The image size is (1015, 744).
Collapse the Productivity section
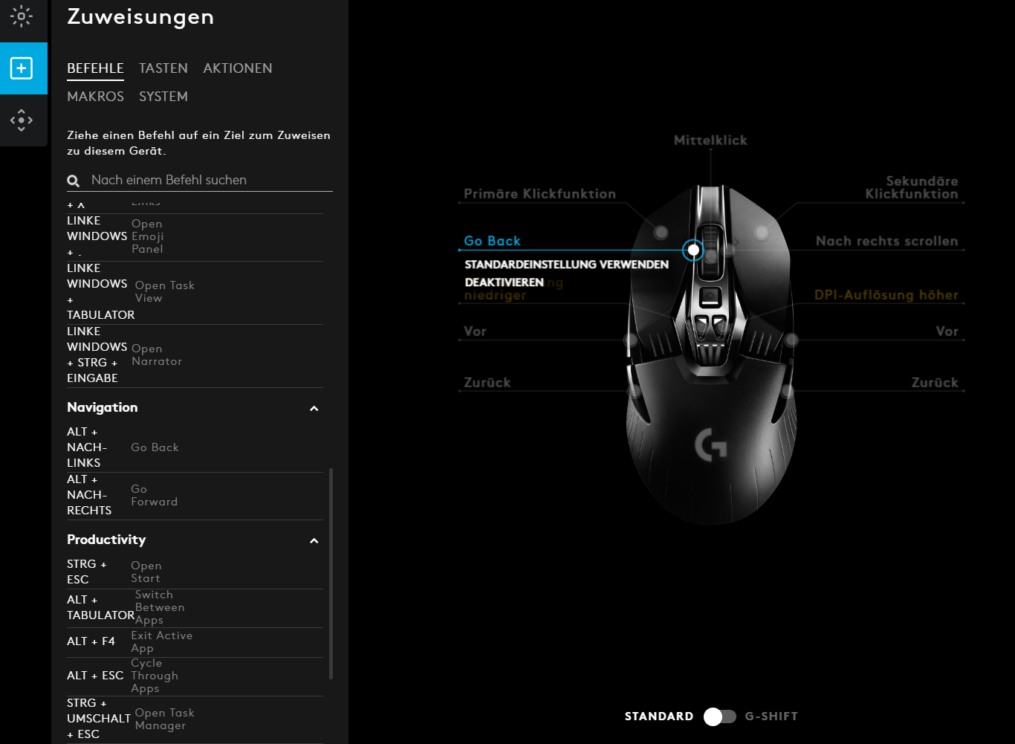coord(314,540)
